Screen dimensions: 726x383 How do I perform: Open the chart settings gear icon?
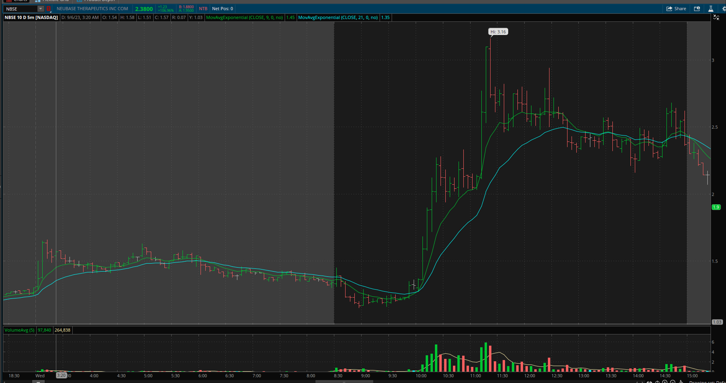(x=723, y=9)
